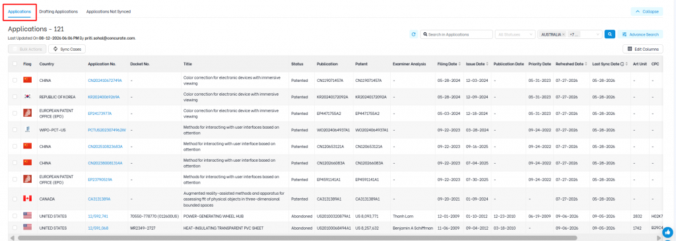The image size is (676, 241).
Task: Click the EPO flag for EP24173977A
Action: coord(28,113)
